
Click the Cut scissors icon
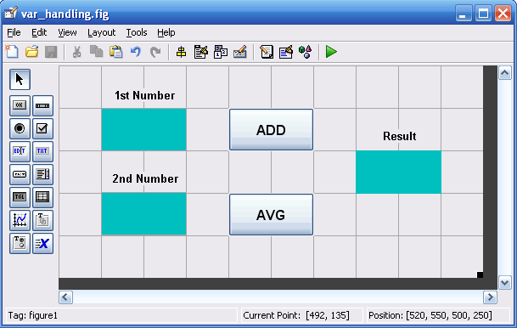click(76, 52)
